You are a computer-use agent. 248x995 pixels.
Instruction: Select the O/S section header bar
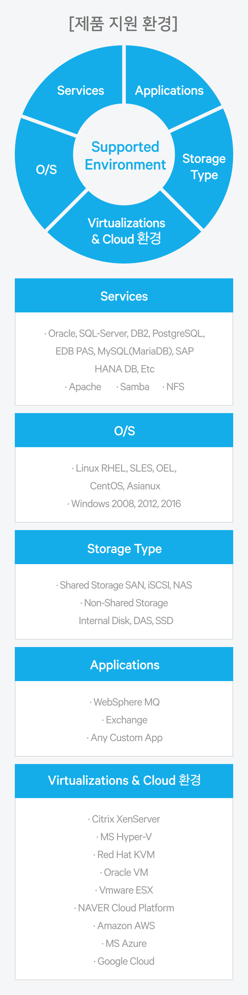(124, 431)
